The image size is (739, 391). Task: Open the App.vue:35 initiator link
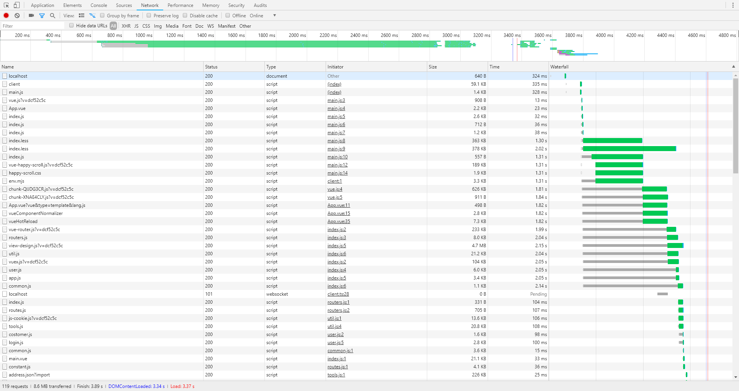339,221
